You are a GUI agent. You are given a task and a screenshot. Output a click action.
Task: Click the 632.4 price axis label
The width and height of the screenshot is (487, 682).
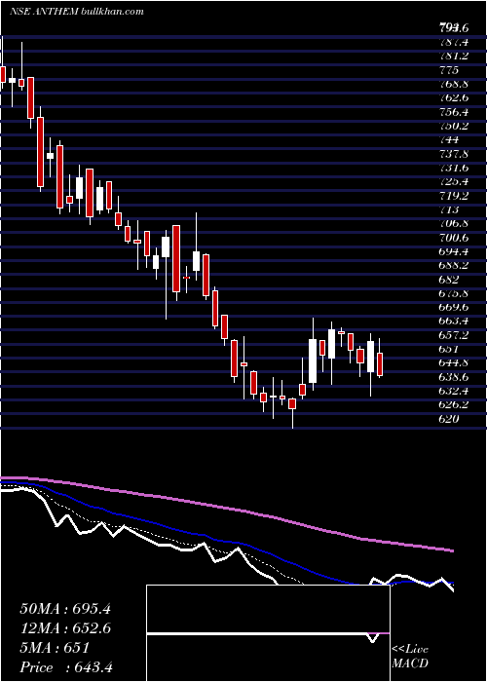point(455,392)
